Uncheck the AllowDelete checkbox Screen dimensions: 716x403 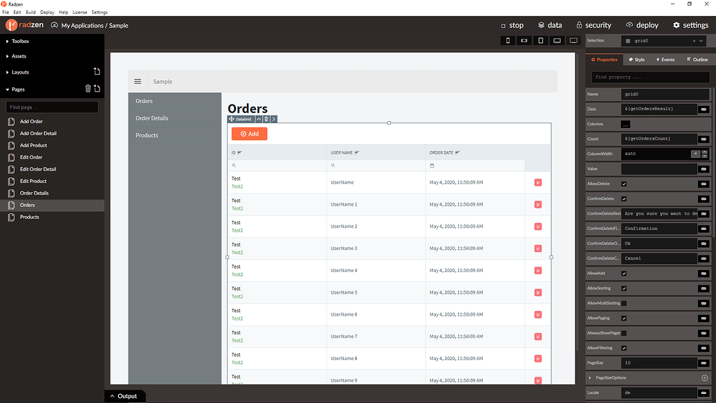point(624,183)
